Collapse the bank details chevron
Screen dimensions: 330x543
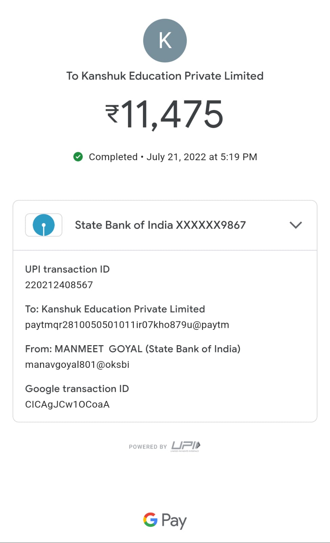pyautogui.click(x=296, y=225)
